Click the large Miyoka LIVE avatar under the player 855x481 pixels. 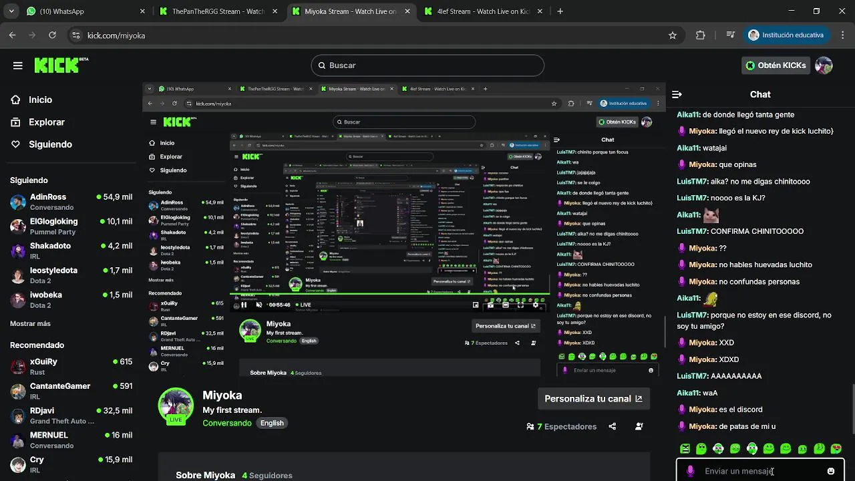coord(176,406)
